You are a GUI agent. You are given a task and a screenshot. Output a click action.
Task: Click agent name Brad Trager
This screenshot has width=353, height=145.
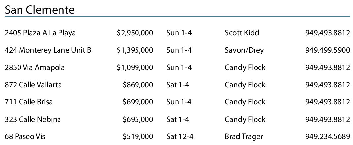click(x=244, y=136)
